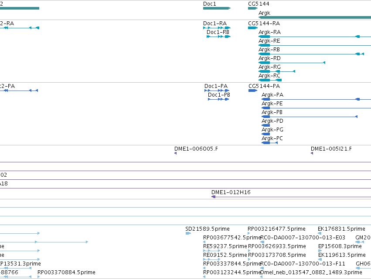Open the Argk-RG transcript label
371x279 pixels.
coord(269,67)
